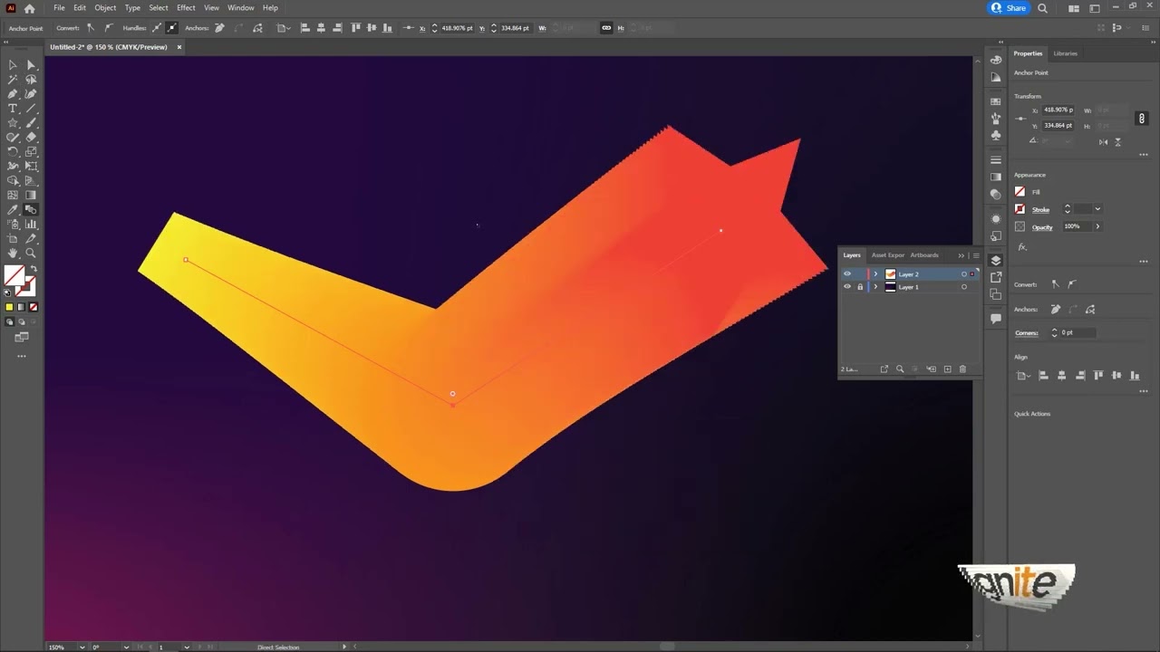Select the Eyedropper tool

click(x=13, y=209)
